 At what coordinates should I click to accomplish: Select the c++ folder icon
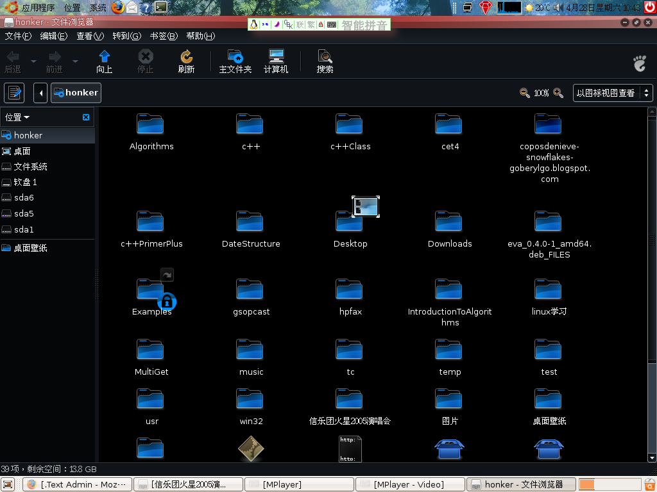(x=250, y=124)
